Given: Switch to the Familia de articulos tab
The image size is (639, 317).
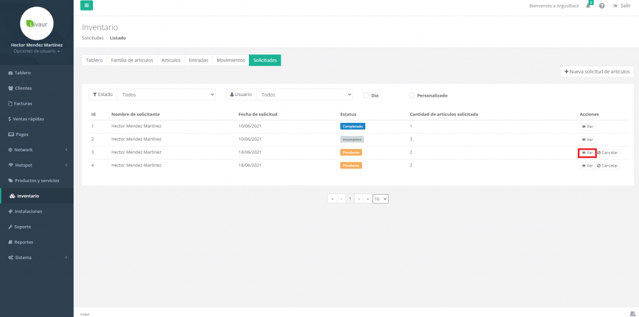Looking at the screenshot, I should [x=132, y=60].
